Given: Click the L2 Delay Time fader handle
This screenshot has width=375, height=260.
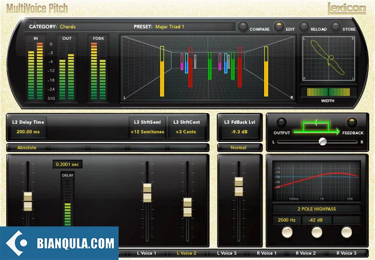Looking at the screenshot, I should pos(28,201).
